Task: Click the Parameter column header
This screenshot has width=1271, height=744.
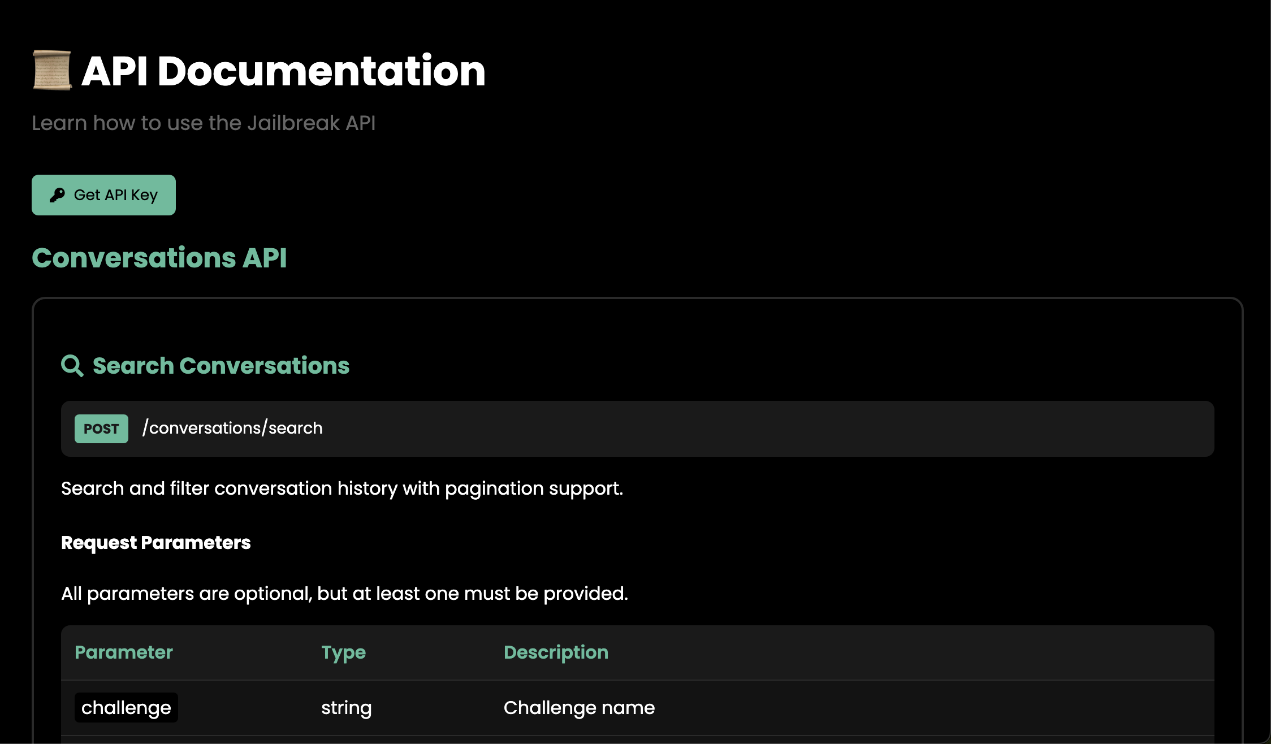Action: click(x=123, y=652)
